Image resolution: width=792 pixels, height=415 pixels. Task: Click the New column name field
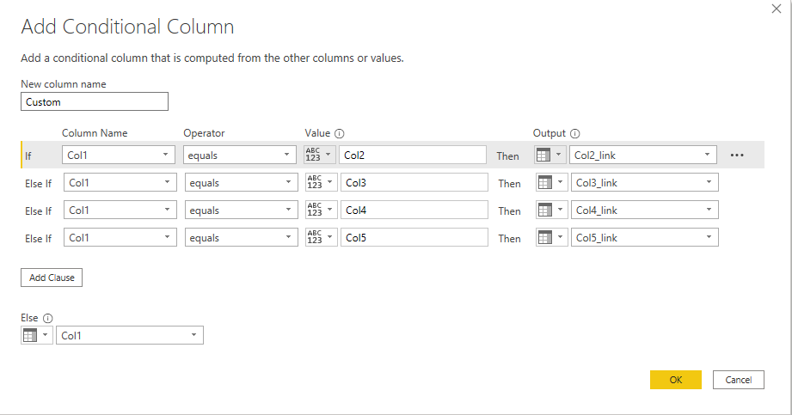(x=95, y=101)
